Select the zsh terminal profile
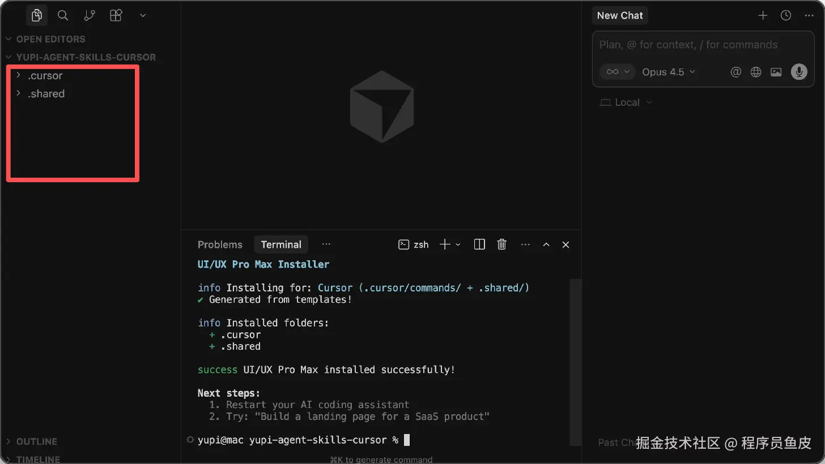825x464 pixels. point(414,244)
